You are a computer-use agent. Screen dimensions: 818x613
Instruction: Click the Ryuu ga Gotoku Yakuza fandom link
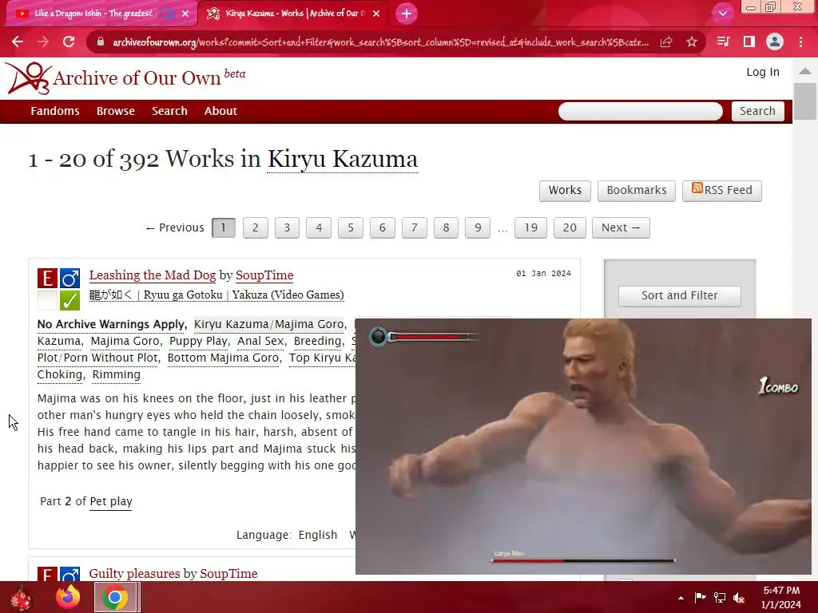(x=216, y=295)
